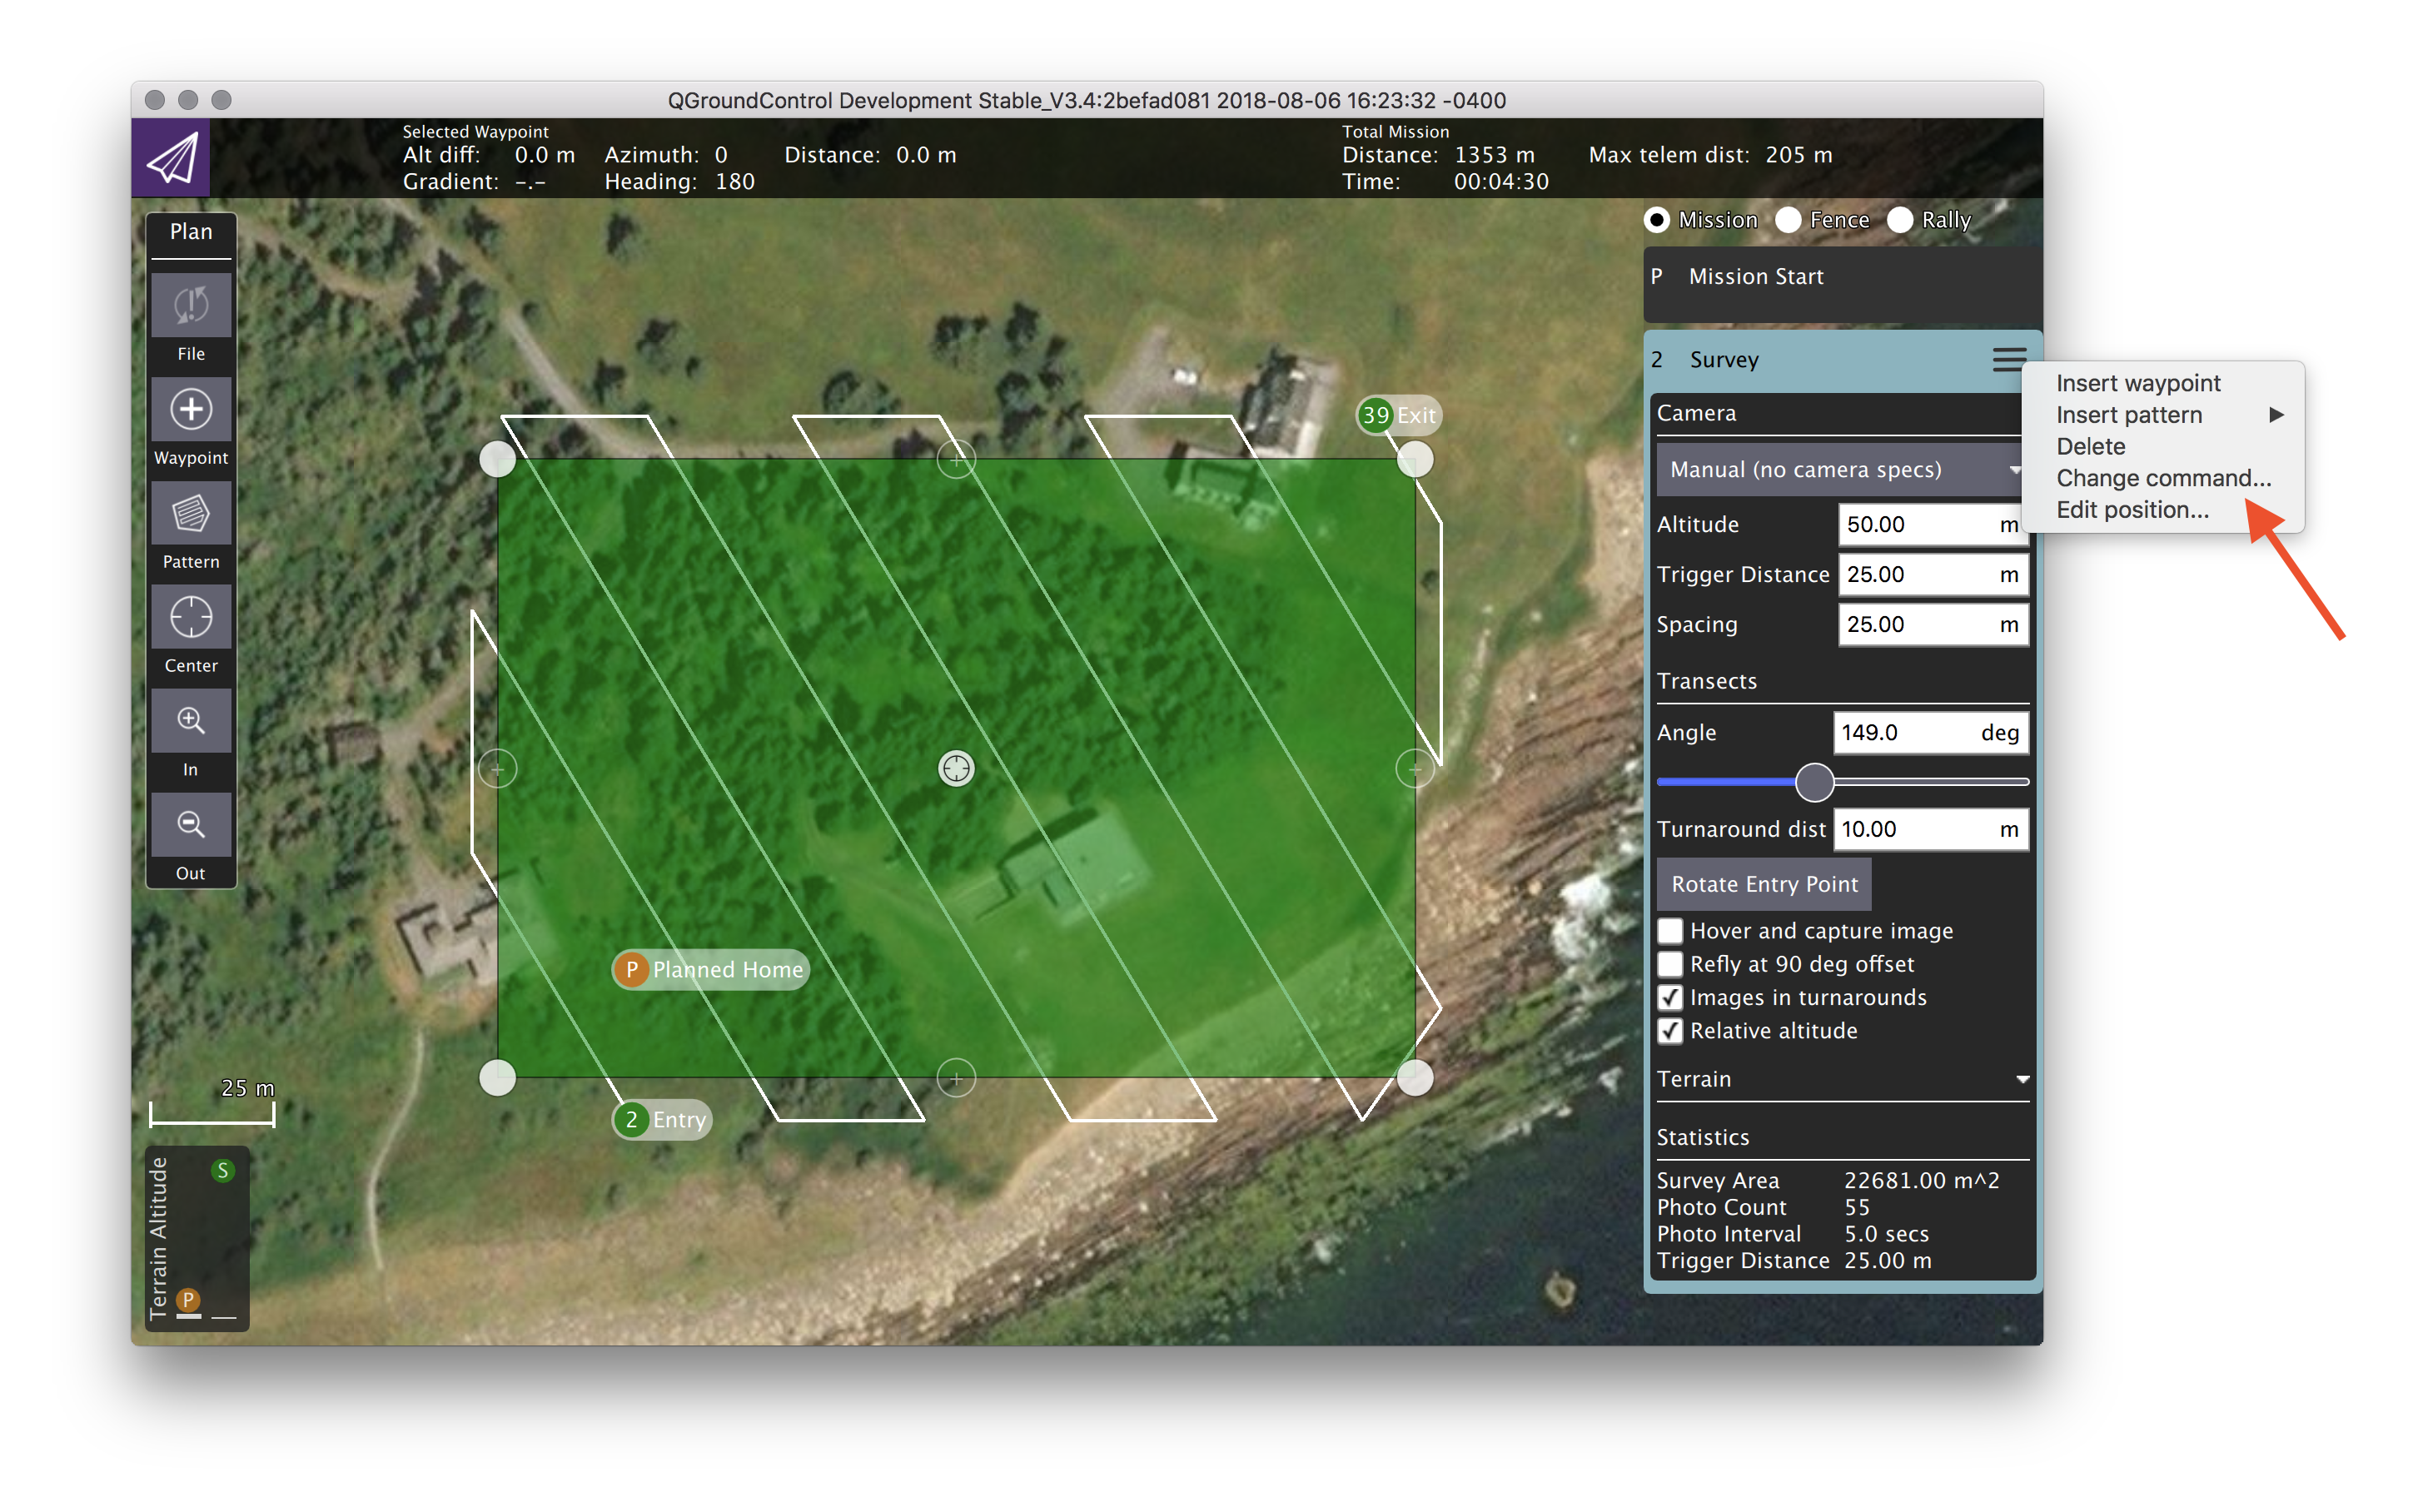Uncheck Relative altitude option
2413x1512 pixels.
pos(1669,1031)
